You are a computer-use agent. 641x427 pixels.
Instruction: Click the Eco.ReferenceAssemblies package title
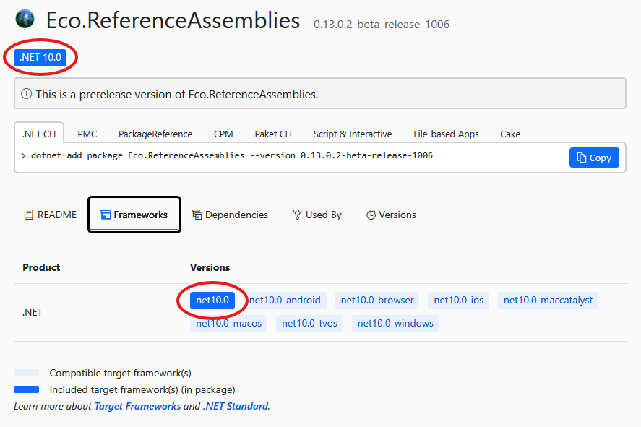tap(173, 20)
